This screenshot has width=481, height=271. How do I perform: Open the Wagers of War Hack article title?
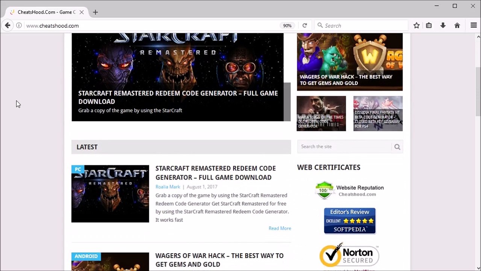[x=219, y=260]
